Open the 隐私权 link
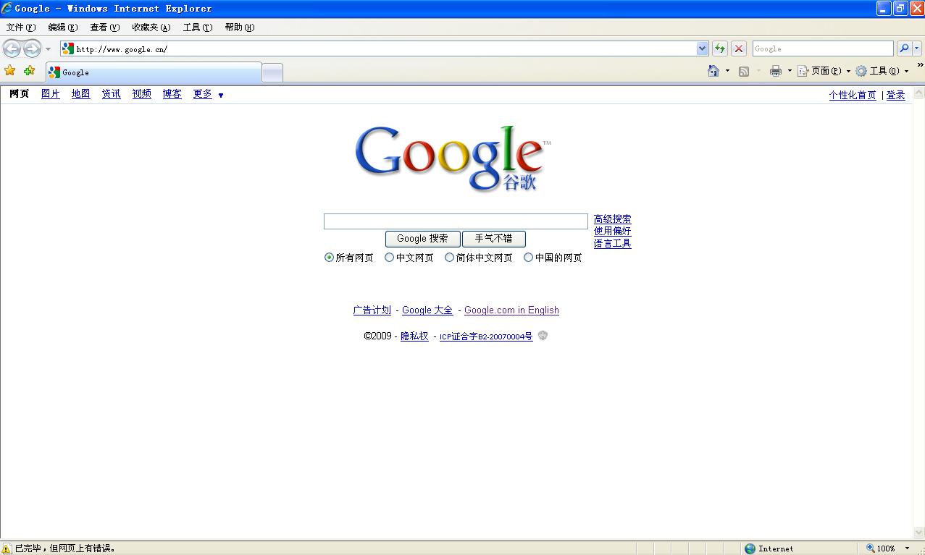925x555 pixels. 414,336
